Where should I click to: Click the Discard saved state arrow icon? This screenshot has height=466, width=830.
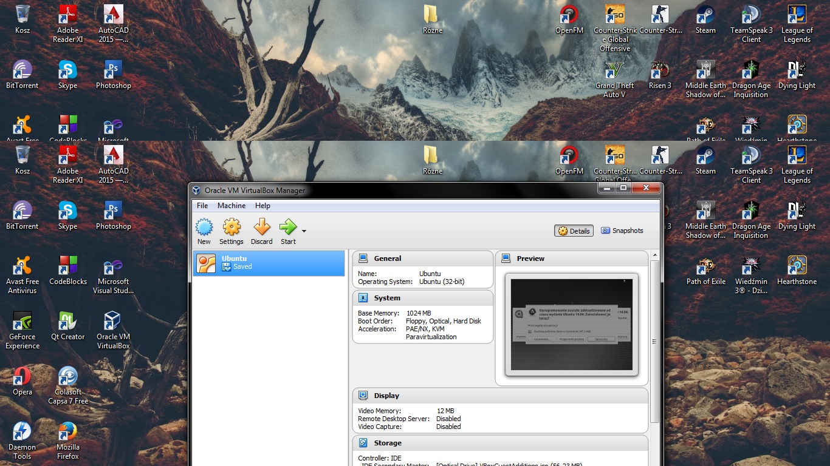262,228
